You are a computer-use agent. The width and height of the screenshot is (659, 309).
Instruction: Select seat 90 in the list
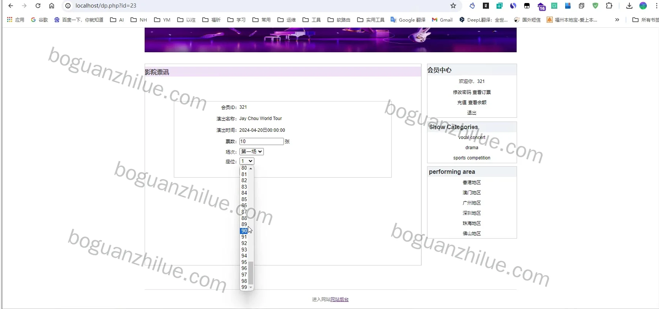244,231
